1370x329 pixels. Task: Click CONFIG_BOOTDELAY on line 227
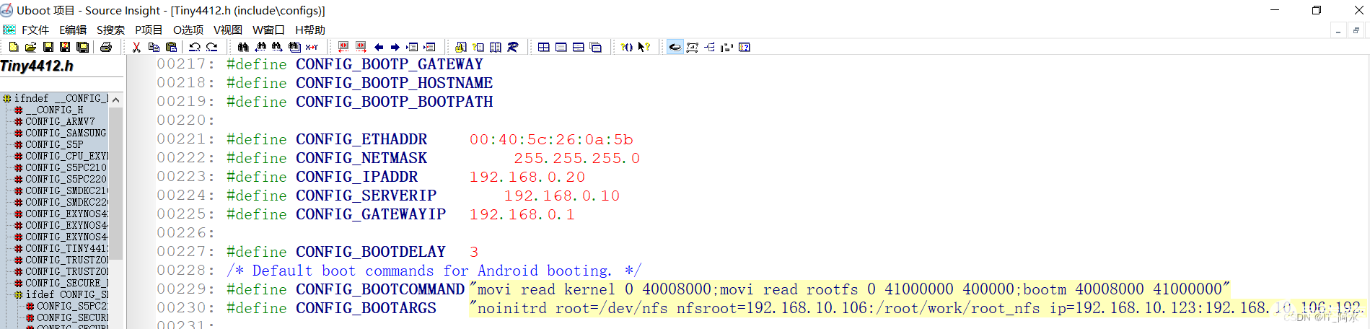(371, 252)
